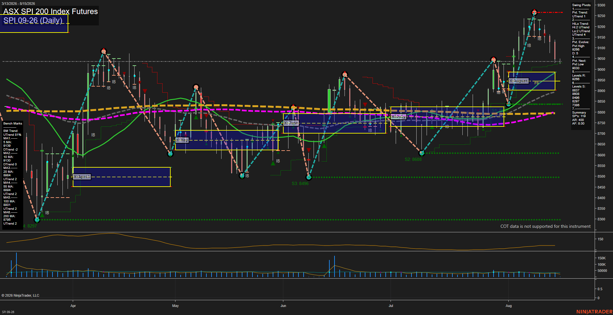Click the 8300 price axis label
Viewport: 613px width, 315px height.
click(601, 219)
